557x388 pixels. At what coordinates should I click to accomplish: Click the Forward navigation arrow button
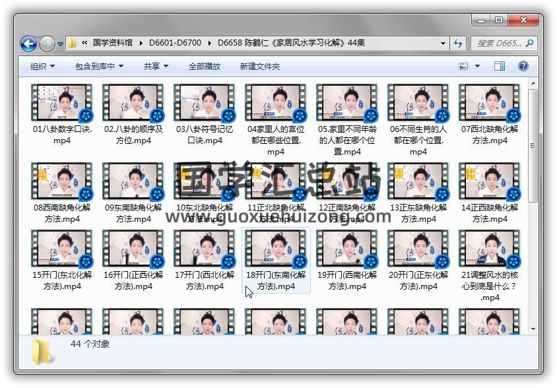click(47, 44)
